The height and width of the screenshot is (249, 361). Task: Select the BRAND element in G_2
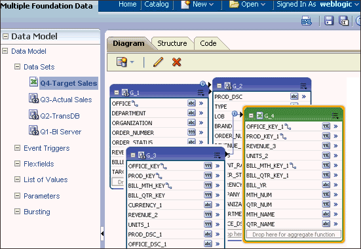(x=223, y=126)
